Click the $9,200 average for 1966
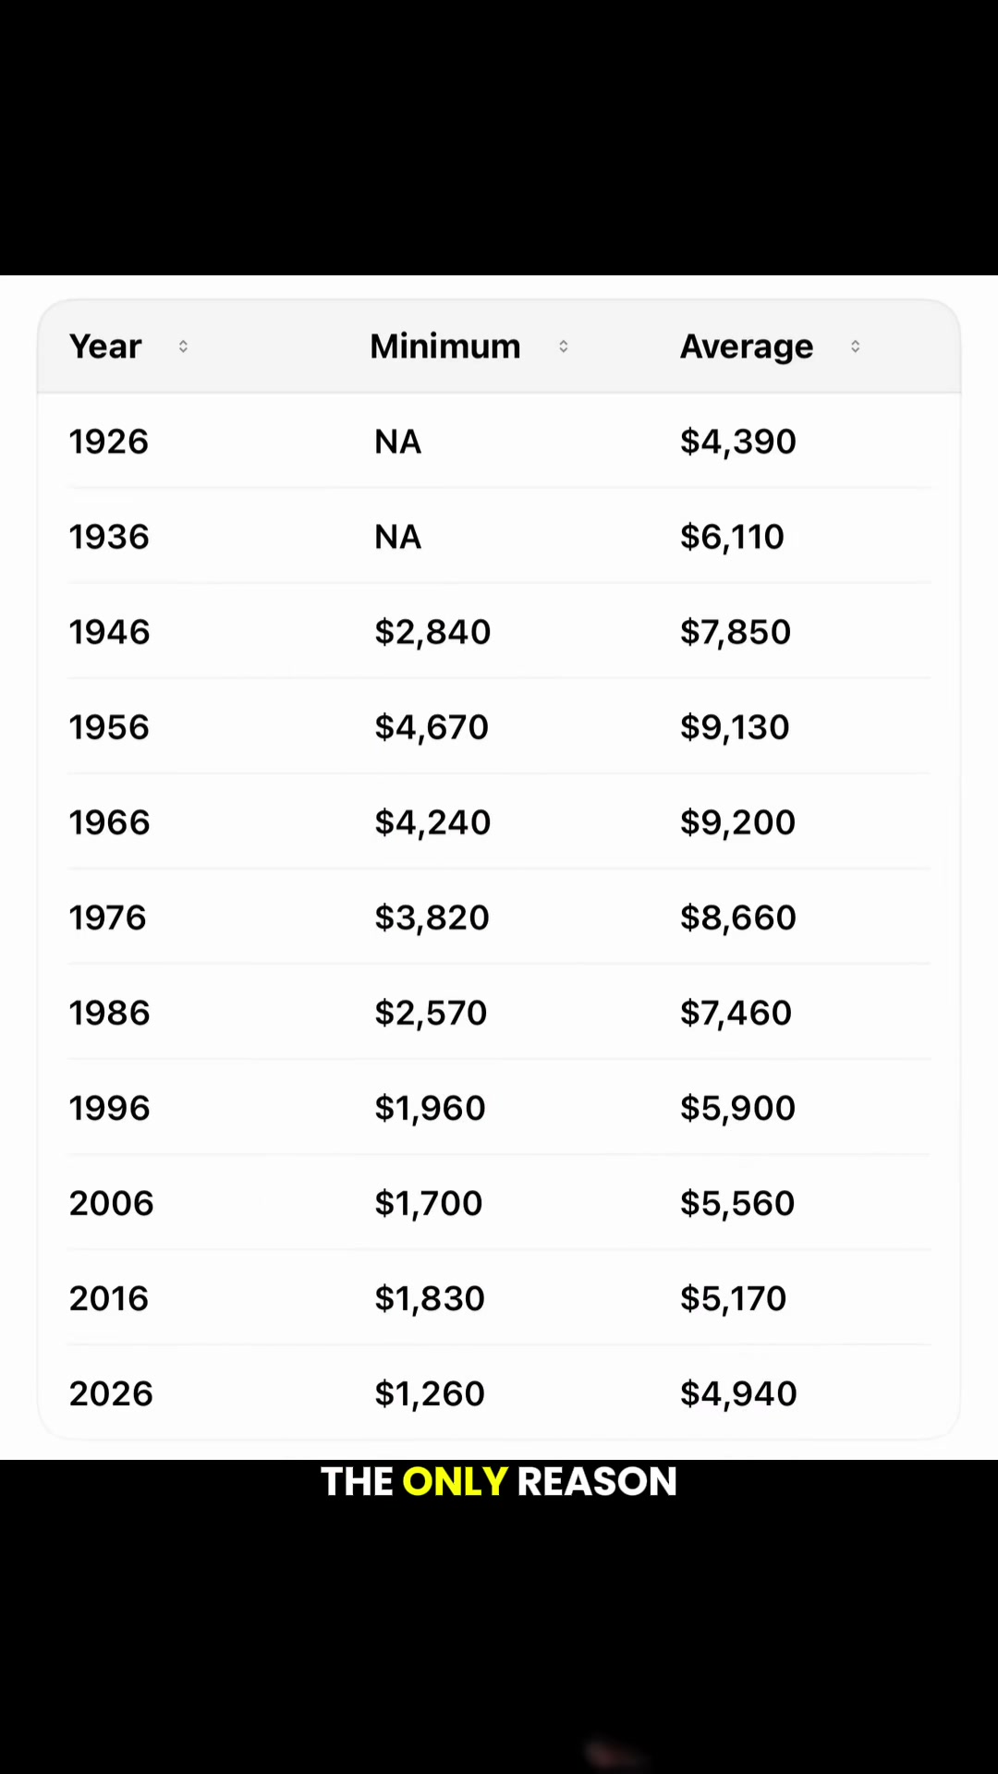Viewport: 998px width, 1774px height. [738, 822]
